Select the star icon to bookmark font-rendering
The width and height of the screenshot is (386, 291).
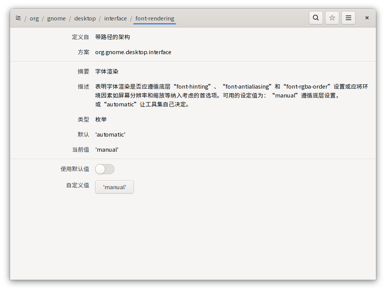[332, 17]
